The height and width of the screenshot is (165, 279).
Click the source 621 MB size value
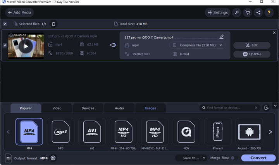pyautogui.click(x=93, y=44)
